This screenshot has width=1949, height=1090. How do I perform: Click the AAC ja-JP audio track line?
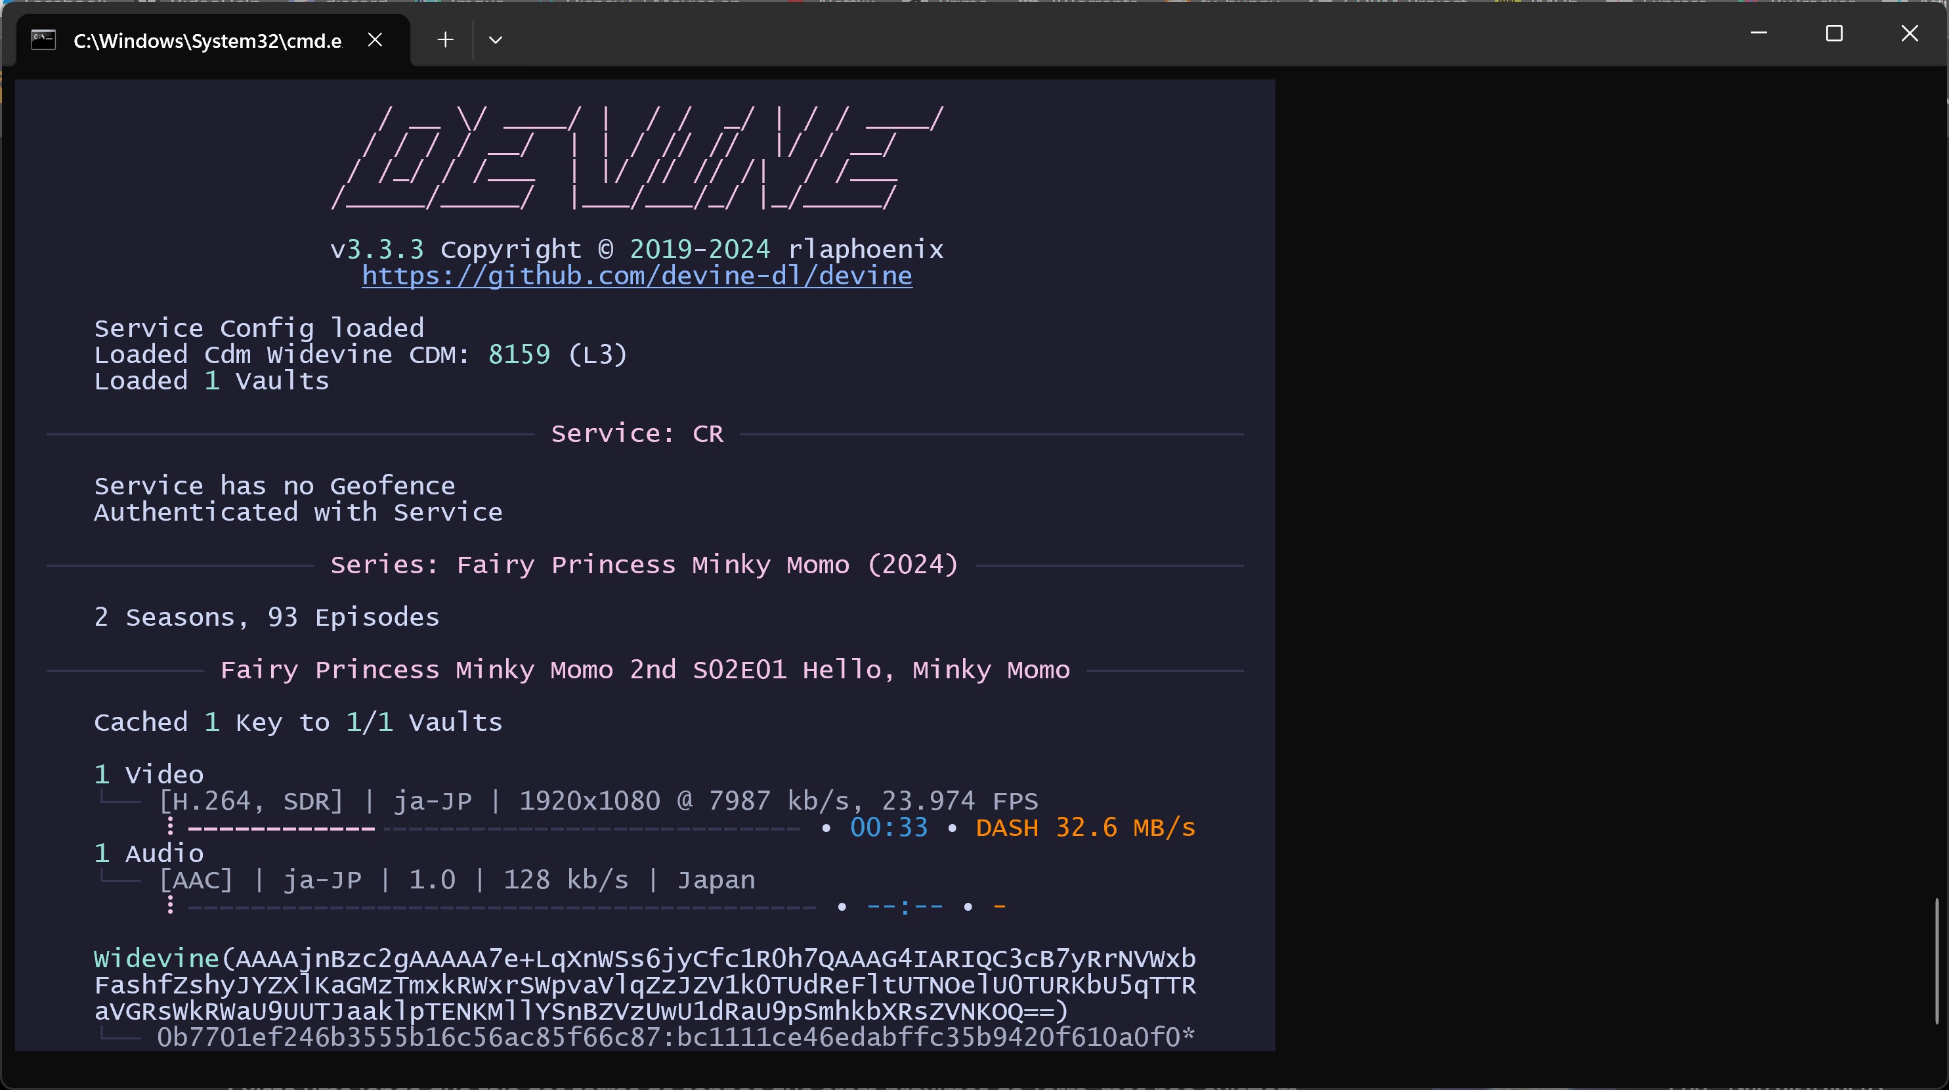click(x=456, y=881)
